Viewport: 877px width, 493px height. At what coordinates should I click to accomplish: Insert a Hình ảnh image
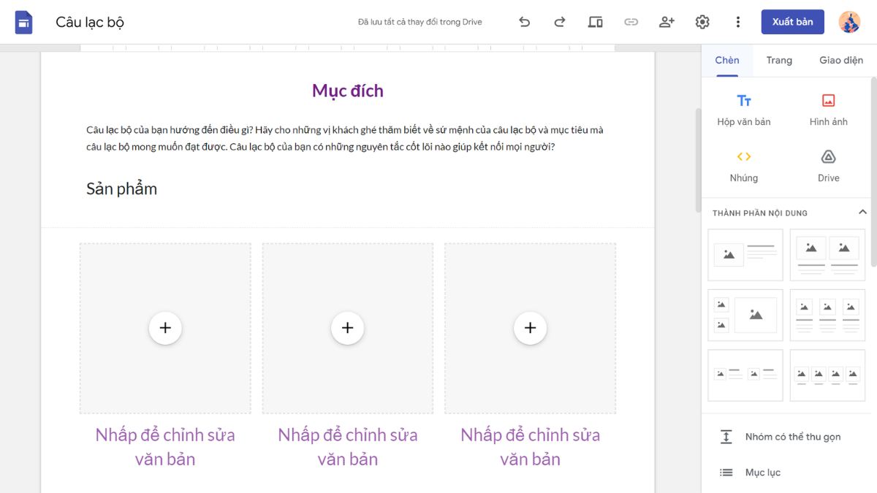tap(829, 110)
